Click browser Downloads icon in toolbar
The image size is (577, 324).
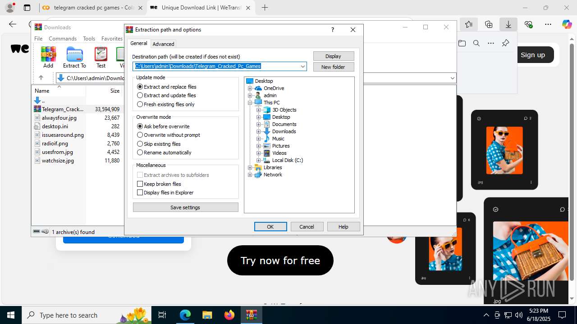pos(508,24)
